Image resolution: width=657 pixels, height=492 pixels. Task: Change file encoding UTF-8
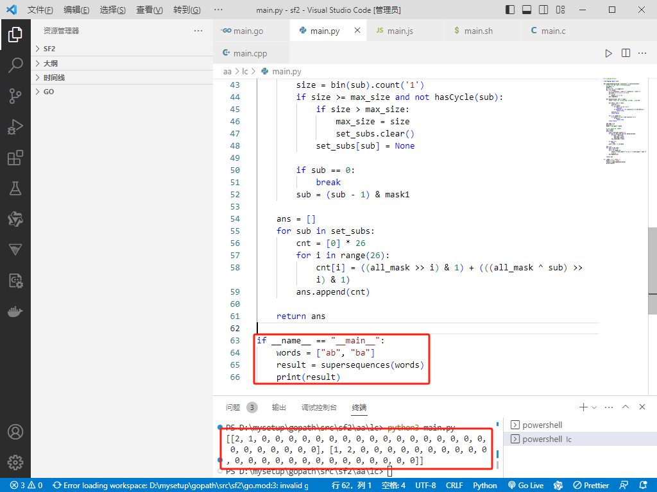click(x=425, y=486)
